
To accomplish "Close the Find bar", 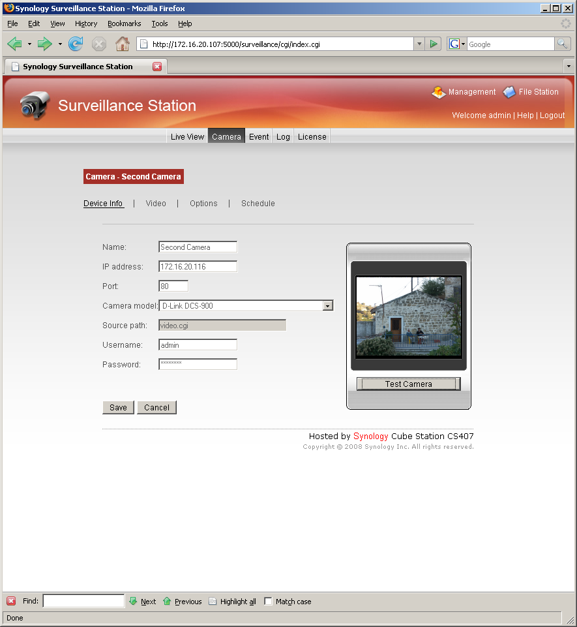I will click(11, 601).
